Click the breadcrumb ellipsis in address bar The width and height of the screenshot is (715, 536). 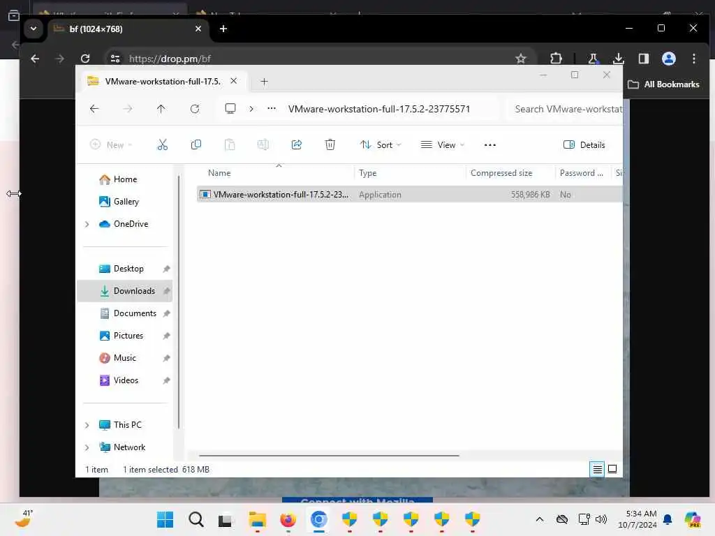pyautogui.click(x=272, y=108)
